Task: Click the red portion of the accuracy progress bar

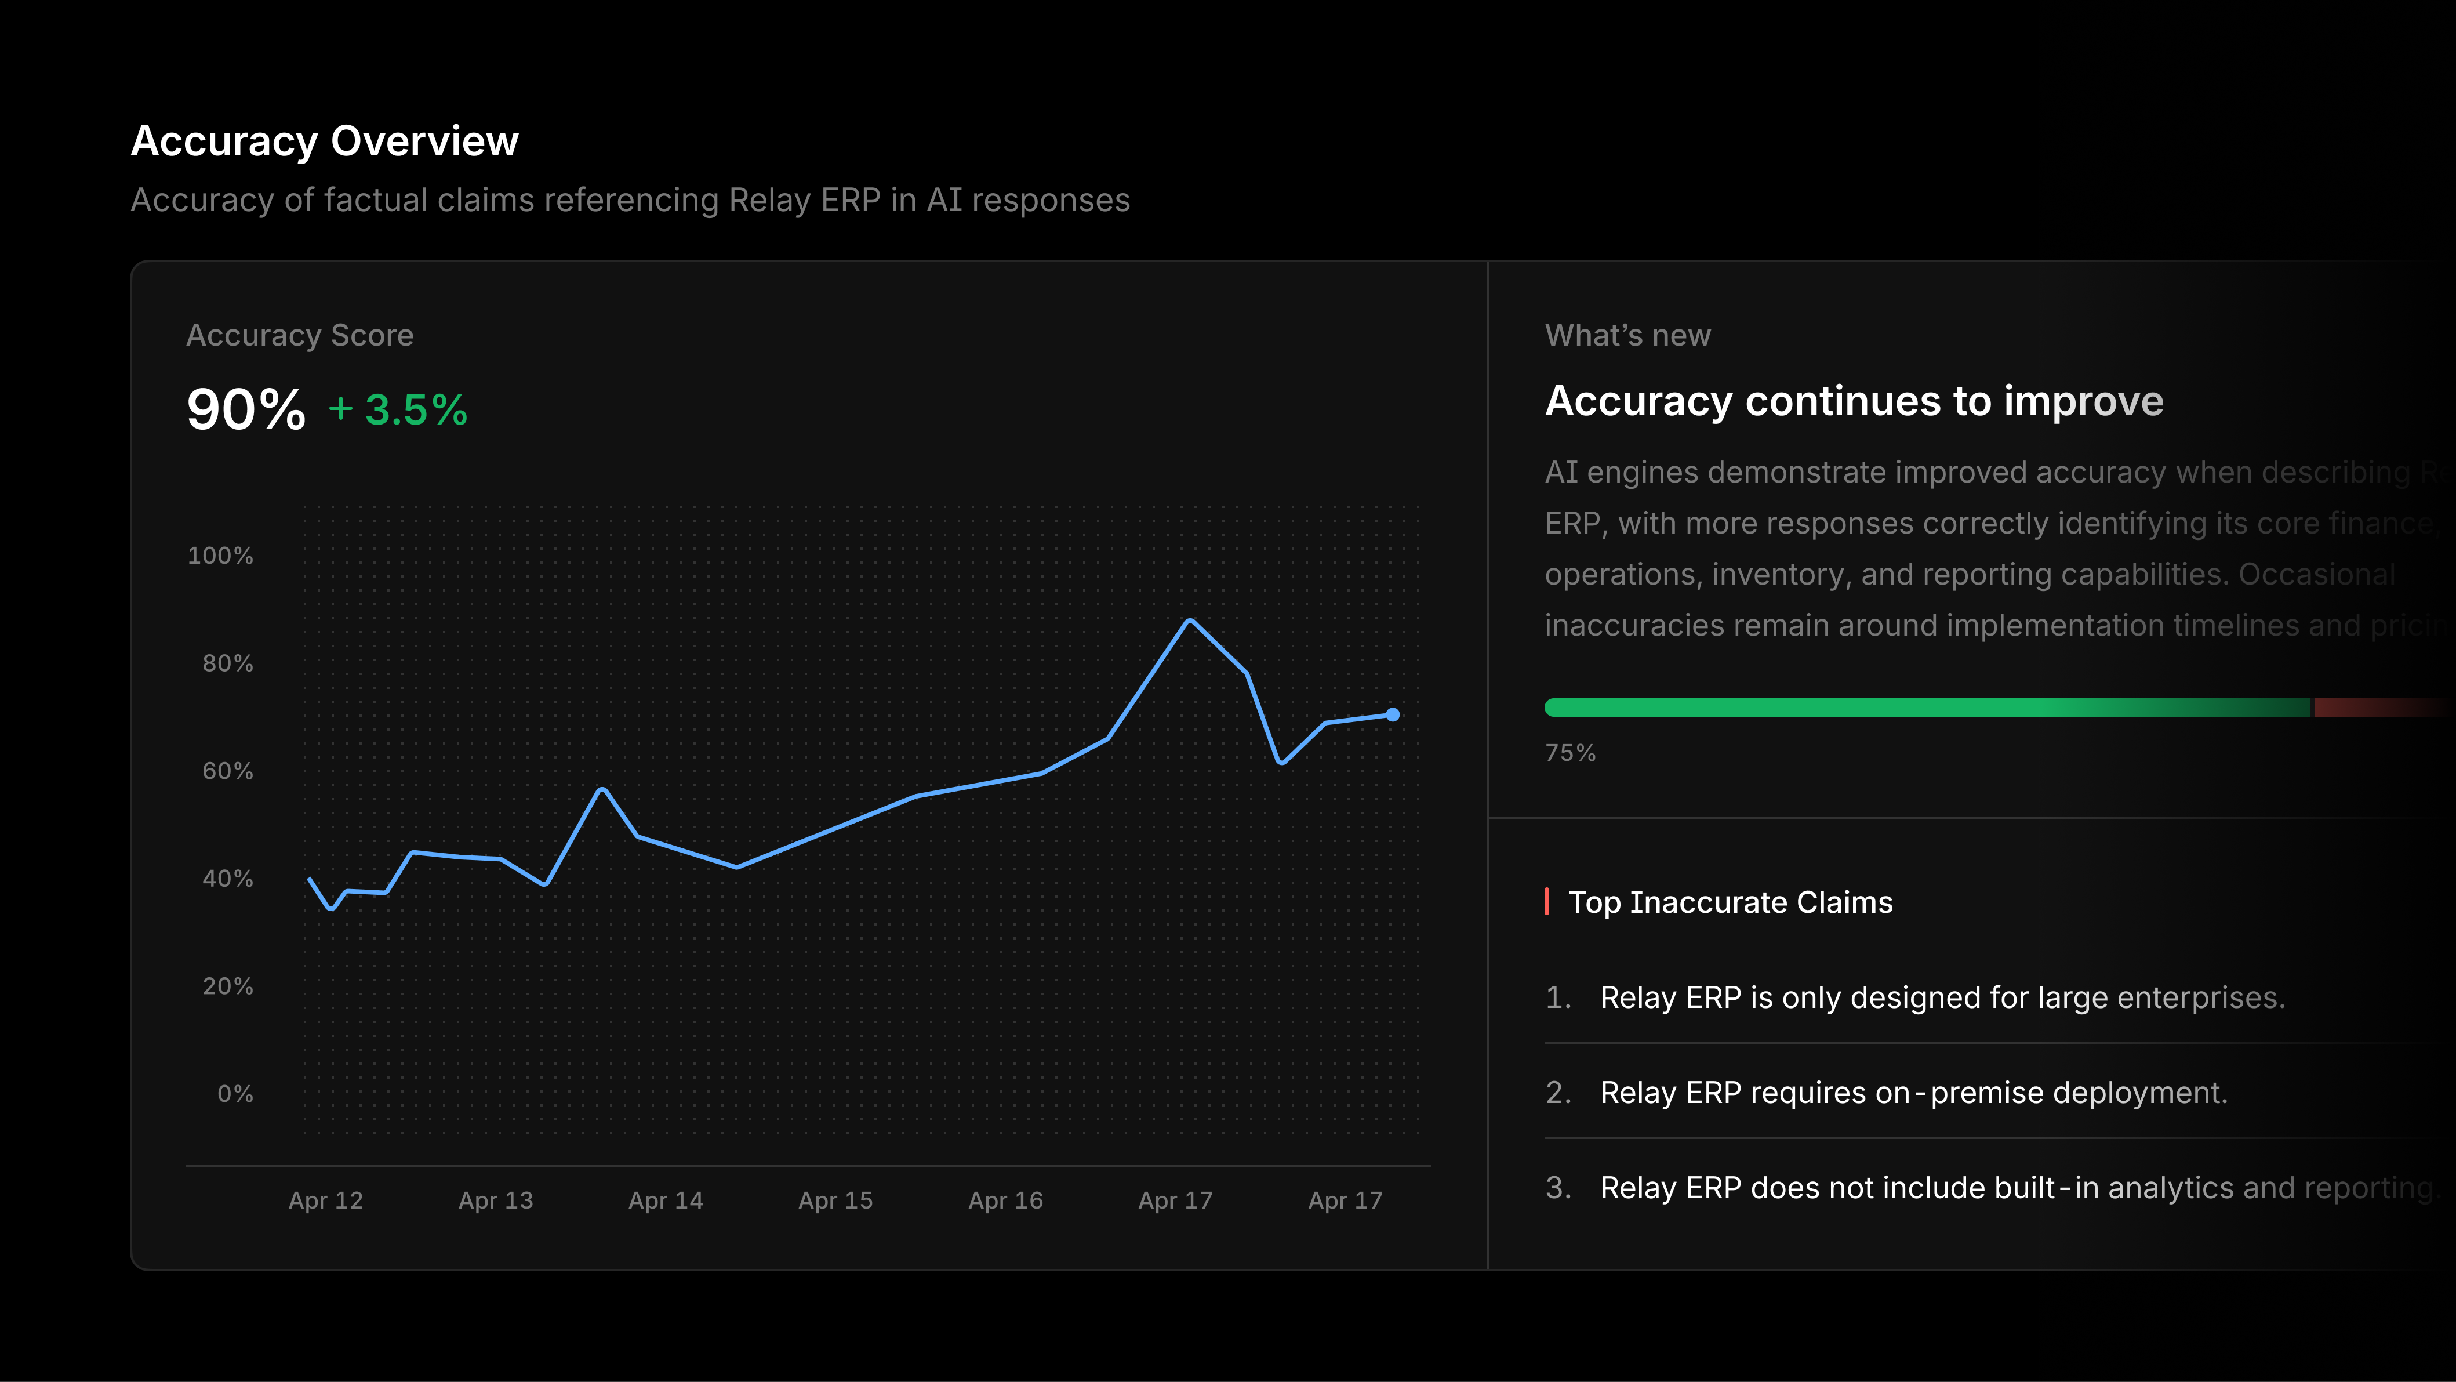Action: pos(2385,707)
